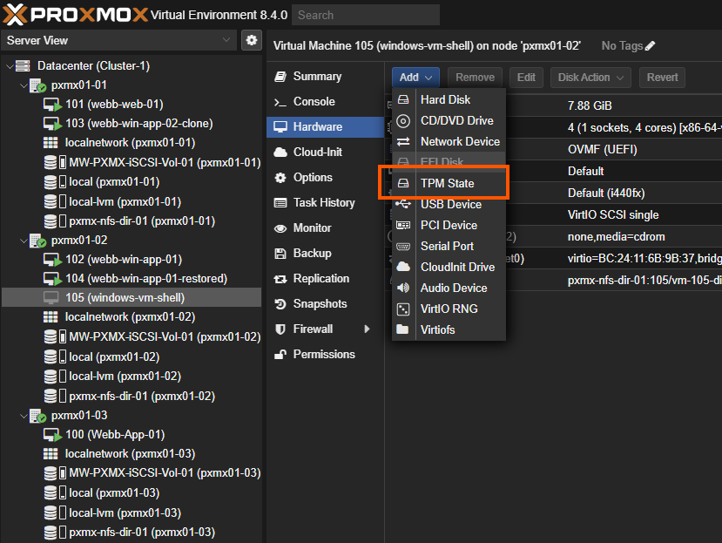The image size is (722, 543).
Task: Click the Hard Disk drive icon in Add menu
Action: click(x=403, y=99)
